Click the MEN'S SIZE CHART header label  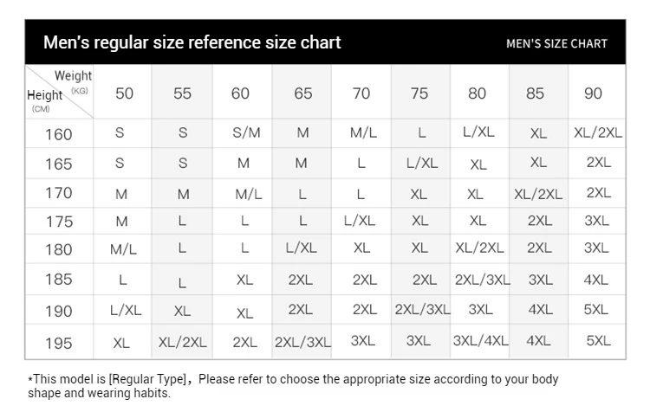click(556, 43)
